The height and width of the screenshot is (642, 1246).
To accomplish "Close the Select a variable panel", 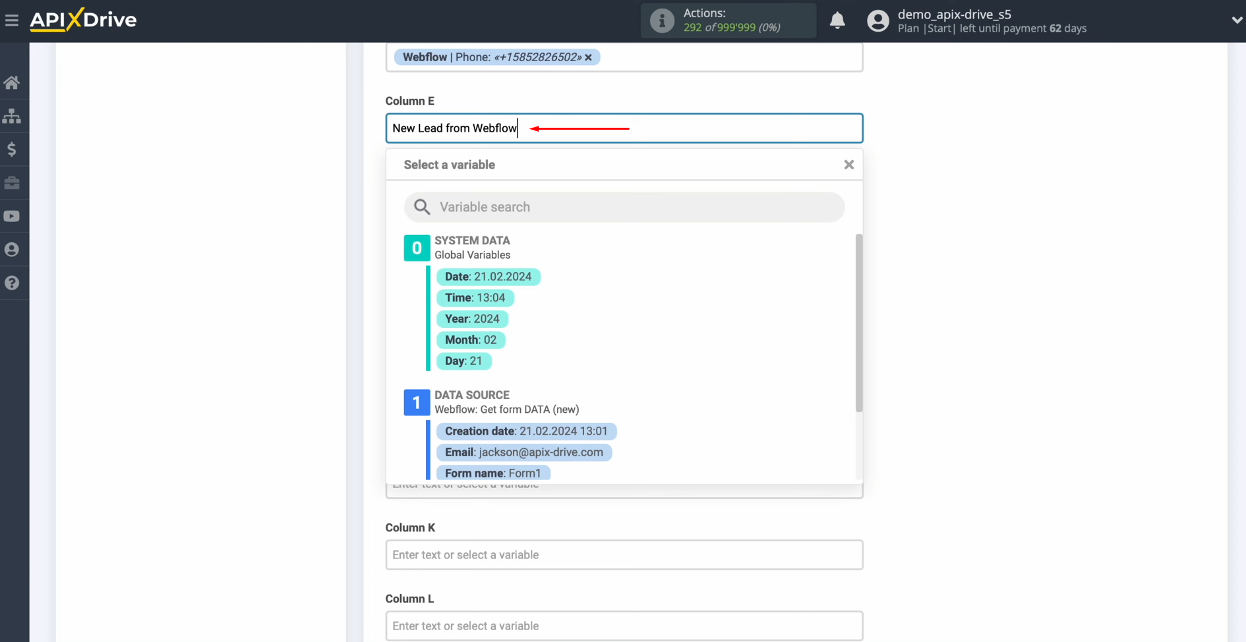I will [x=849, y=165].
